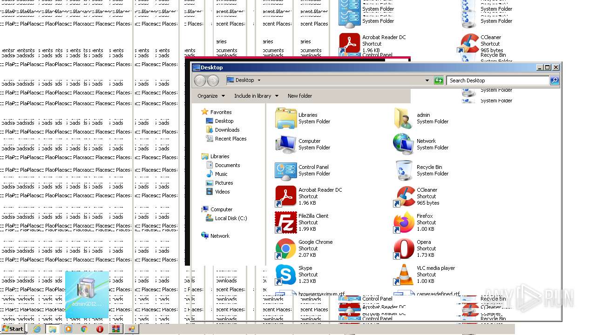This screenshot has height=335, width=596.
Task: Select the Control Panel icon in Desktop window
Action: tap(286, 170)
